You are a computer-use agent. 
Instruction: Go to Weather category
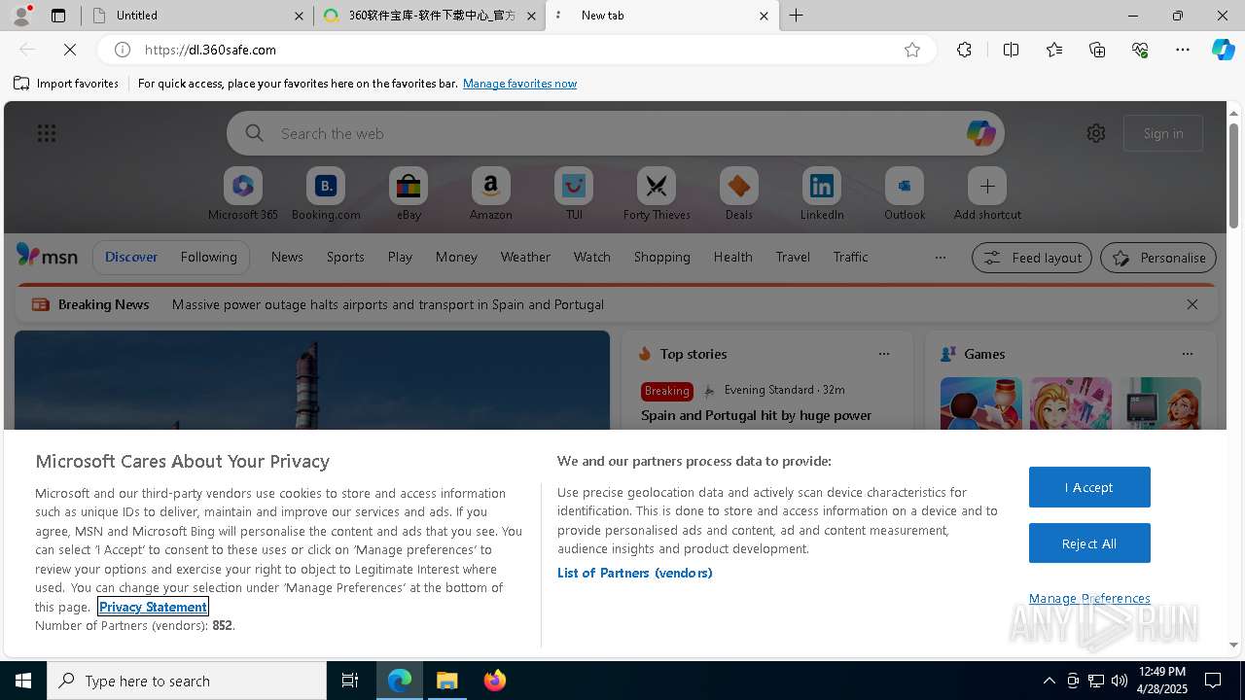(x=525, y=257)
